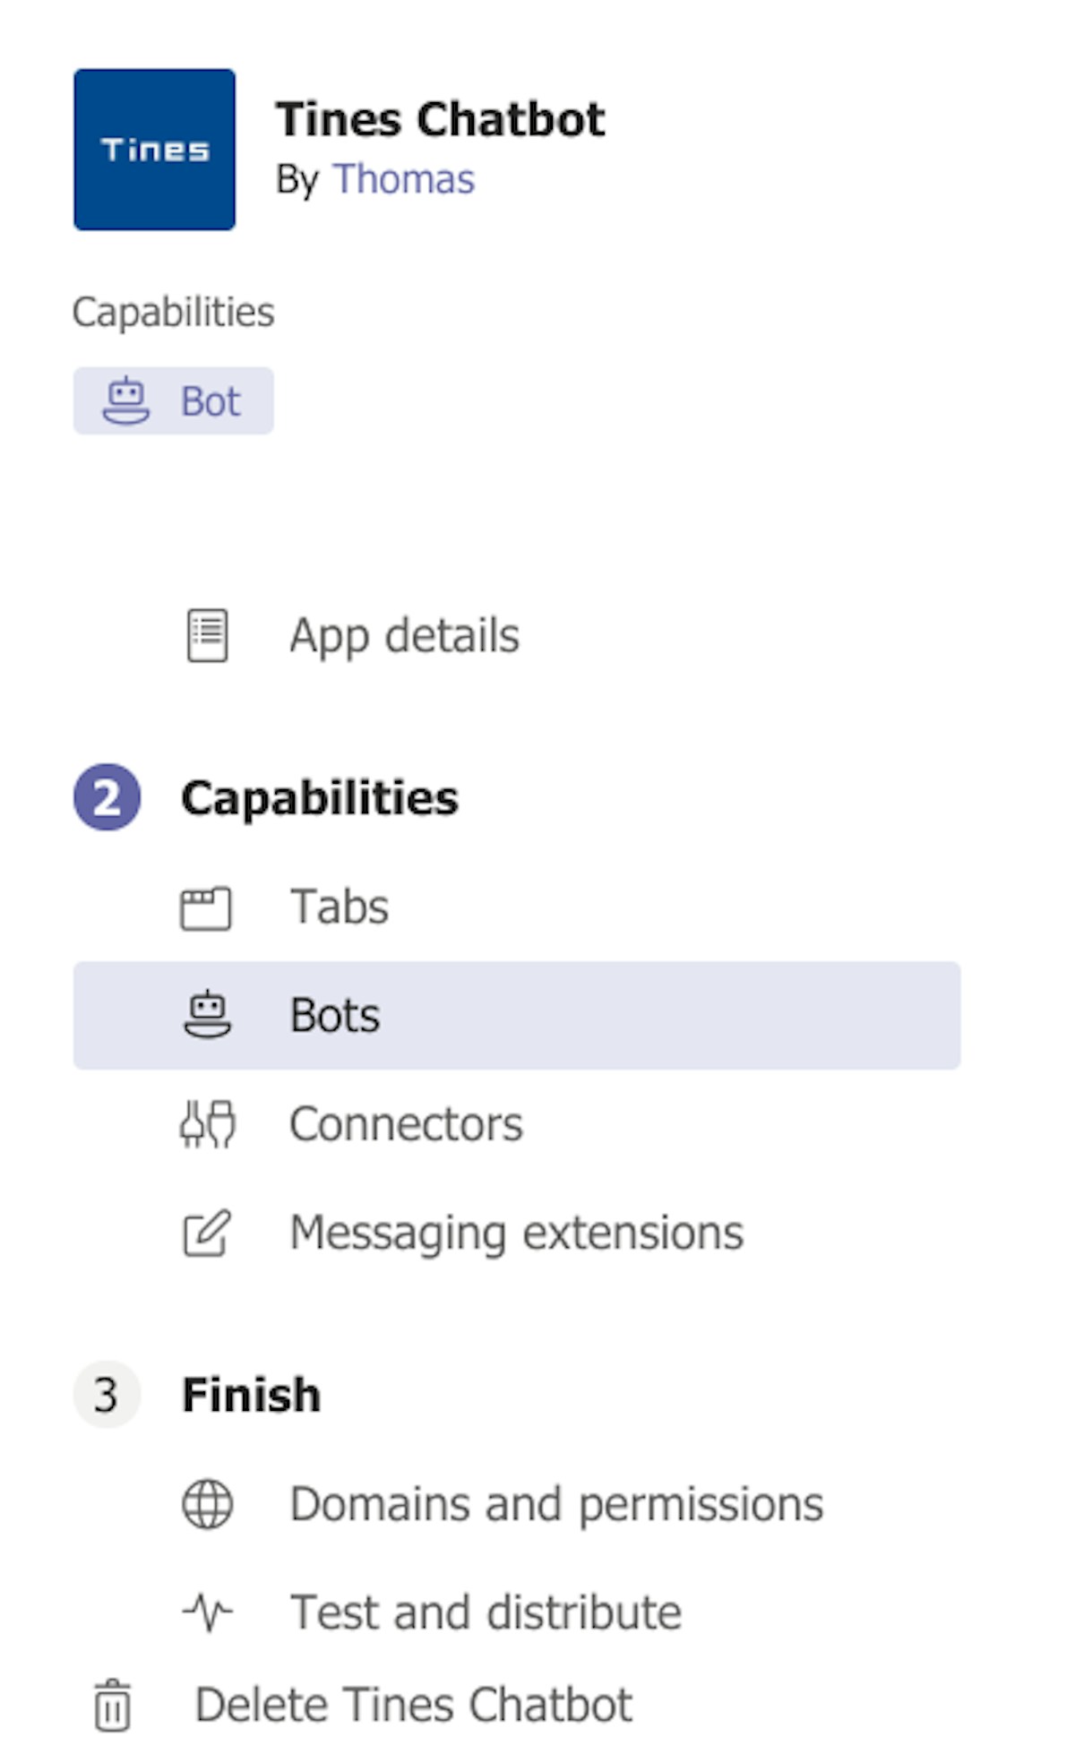Screen dimensions: 1075x1754
Task: Open the Thomas author link
Action: [403, 179]
